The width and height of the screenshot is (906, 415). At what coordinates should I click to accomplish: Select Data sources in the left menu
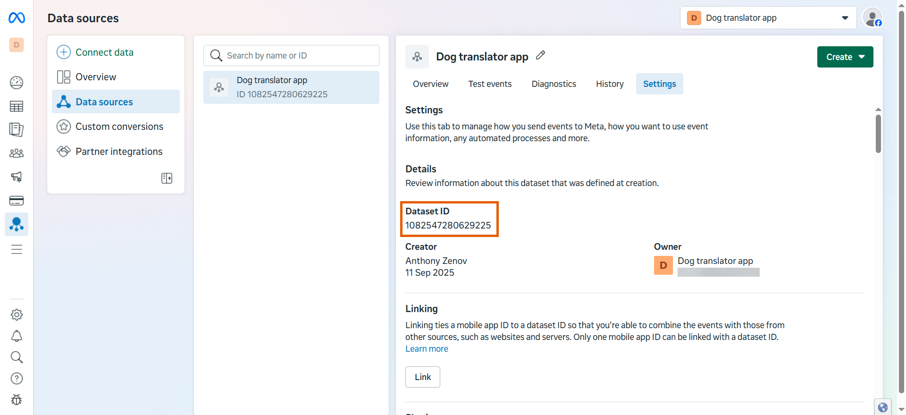[116, 102]
